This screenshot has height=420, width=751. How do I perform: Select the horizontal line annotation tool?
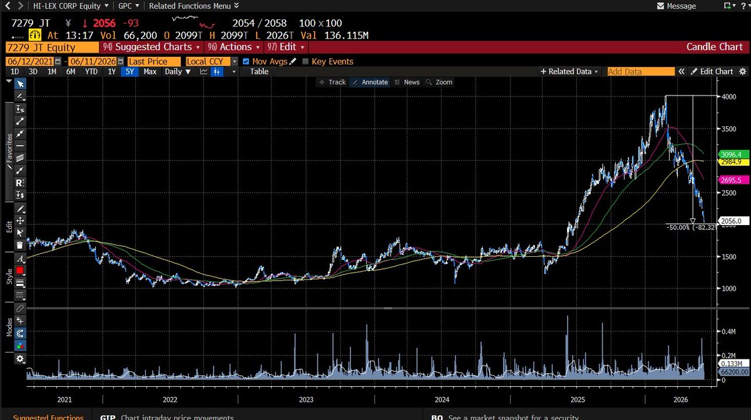(20, 146)
